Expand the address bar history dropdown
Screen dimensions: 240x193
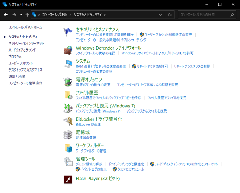pyautogui.click(x=160, y=15)
